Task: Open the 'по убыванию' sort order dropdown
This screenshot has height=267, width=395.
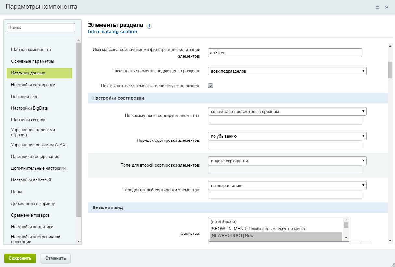Action: [287, 136]
